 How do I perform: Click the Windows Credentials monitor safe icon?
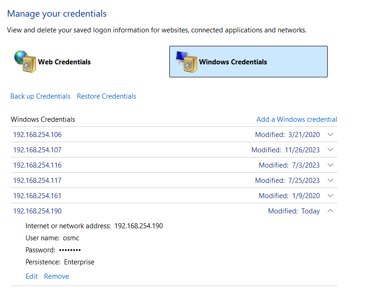click(x=187, y=62)
